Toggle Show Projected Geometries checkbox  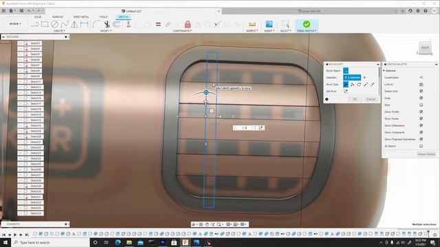coord(421,139)
